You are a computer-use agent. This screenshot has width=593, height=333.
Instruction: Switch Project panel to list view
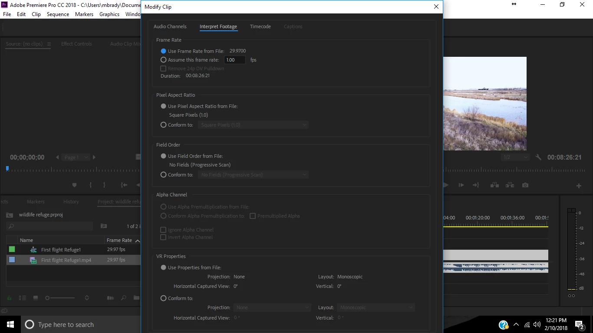click(x=23, y=298)
